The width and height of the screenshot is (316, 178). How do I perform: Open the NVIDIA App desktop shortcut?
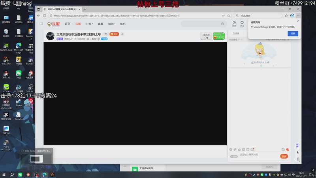pyautogui.click(x=6, y=47)
